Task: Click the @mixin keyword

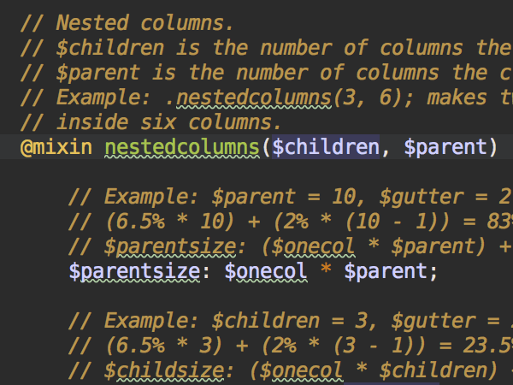Action: (x=56, y=147)
